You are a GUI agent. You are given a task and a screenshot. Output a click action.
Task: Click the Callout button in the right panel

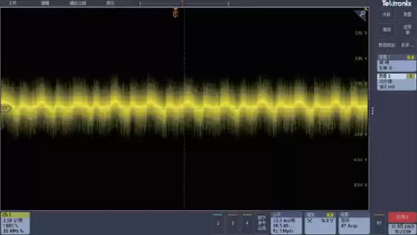(387, 45)
